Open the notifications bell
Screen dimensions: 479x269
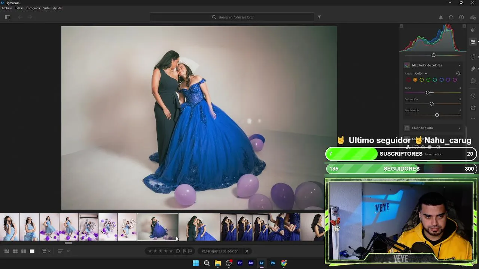(x=440, y=18)
